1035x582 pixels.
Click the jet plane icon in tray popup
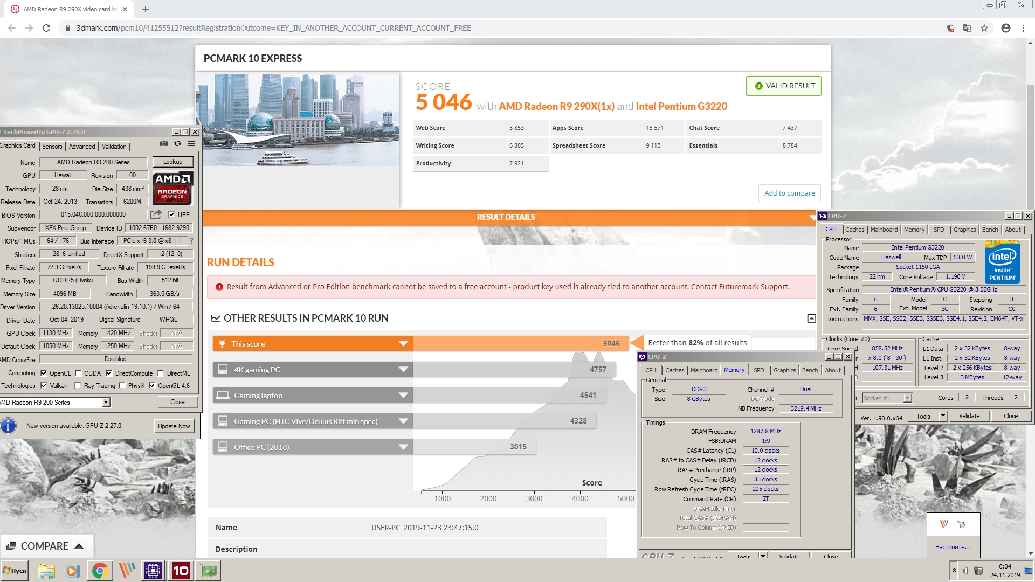[961, 524]
